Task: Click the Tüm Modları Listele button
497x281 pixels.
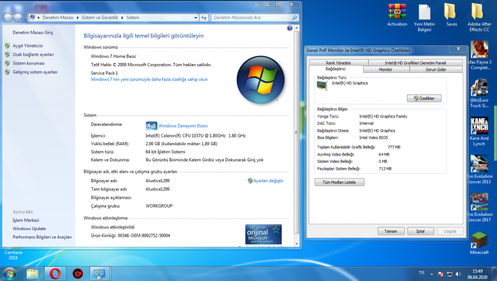Action: (339, 182)
